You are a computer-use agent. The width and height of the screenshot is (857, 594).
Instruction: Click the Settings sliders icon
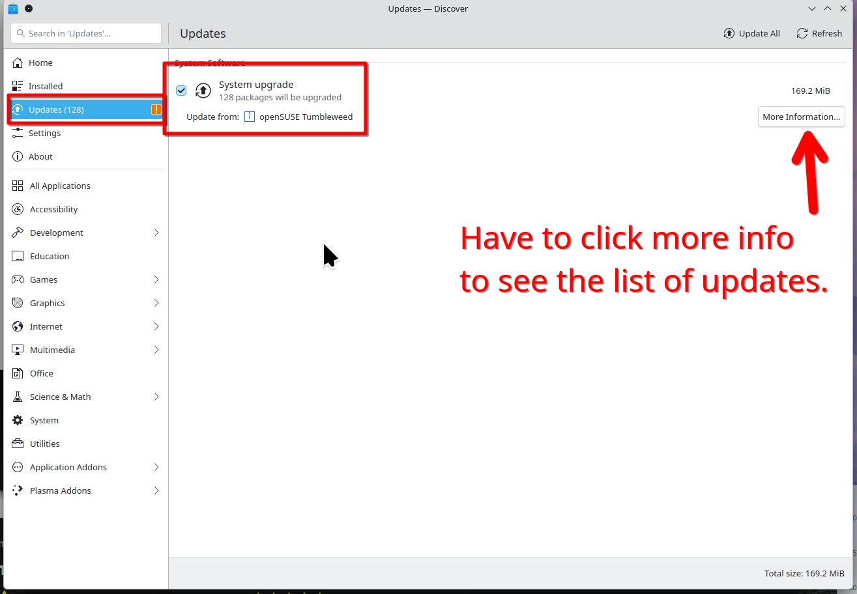[x=18, y=133]
